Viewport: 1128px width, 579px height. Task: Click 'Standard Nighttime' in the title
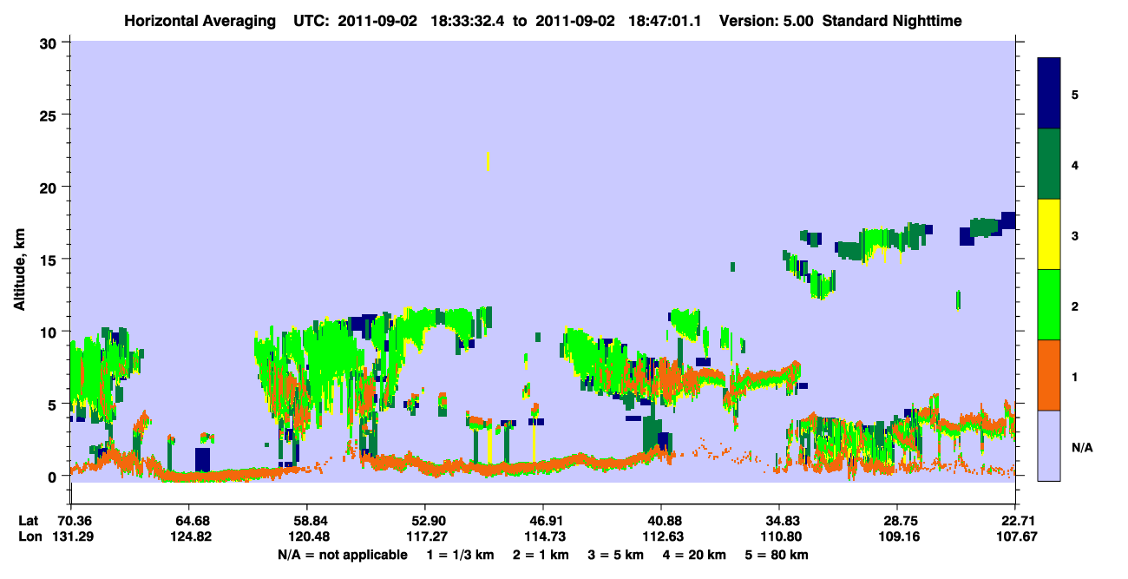tap(891, 20)
